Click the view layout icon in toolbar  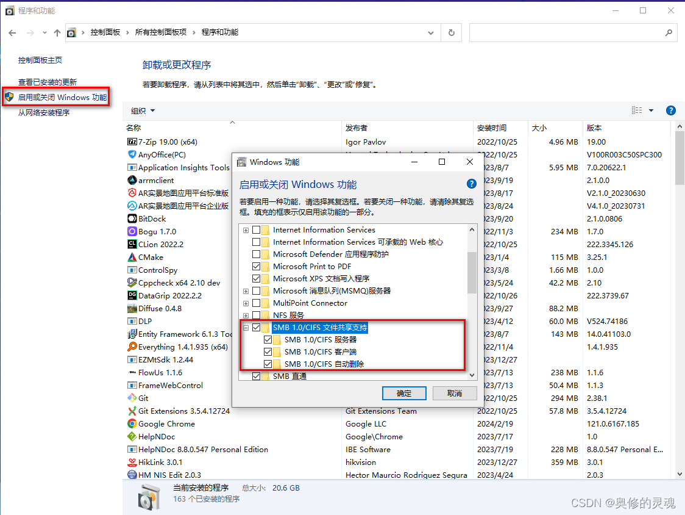(x=637, y=110)
